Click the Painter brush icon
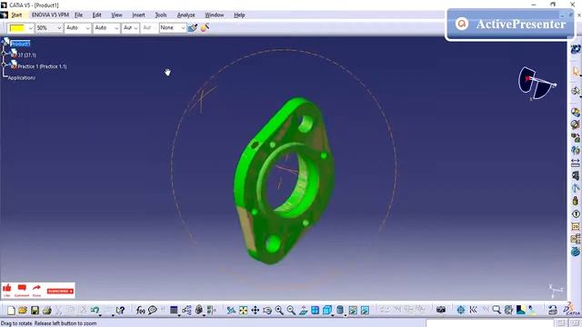The image size is (582, 327). click(x=192, y=28)
